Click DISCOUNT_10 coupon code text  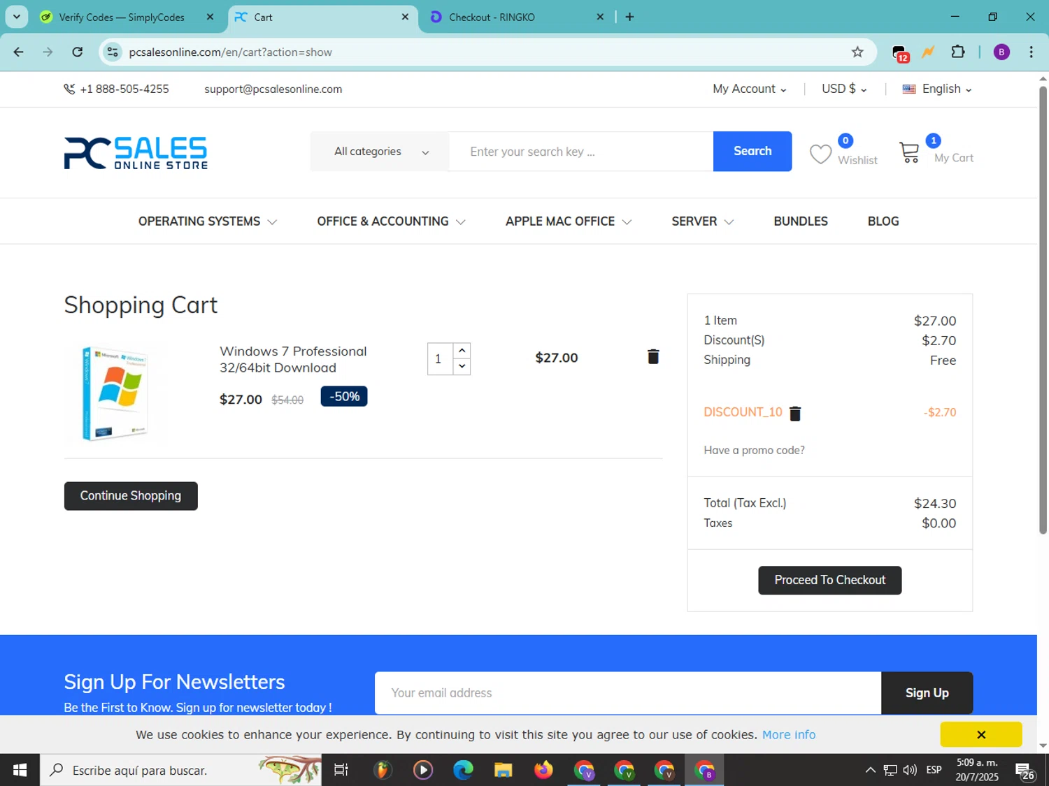coord(743,412)
